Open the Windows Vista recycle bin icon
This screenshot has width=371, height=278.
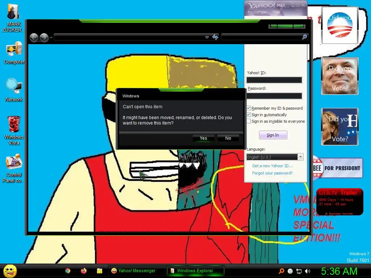pyautogui.click(x=14, y=130)
